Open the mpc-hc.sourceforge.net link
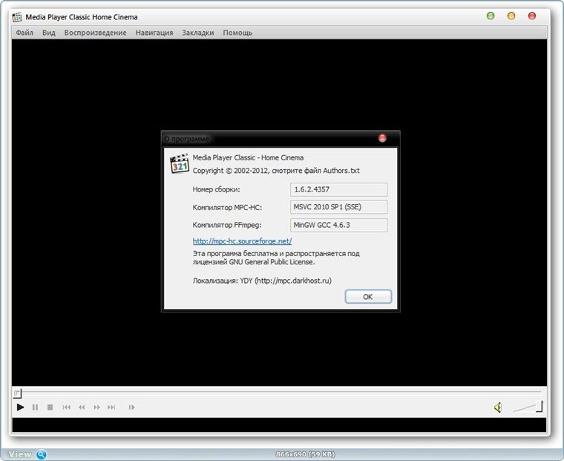 pyautogui.click(x=242, y=241)
